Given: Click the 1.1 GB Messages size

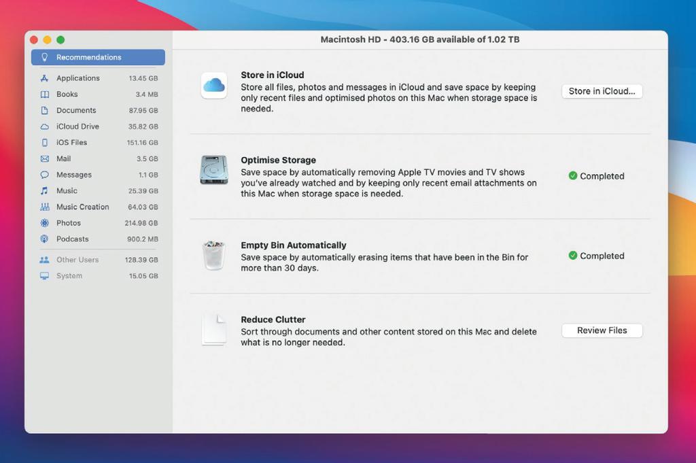Looking at the screenshot, I should [x=148, y=175].
